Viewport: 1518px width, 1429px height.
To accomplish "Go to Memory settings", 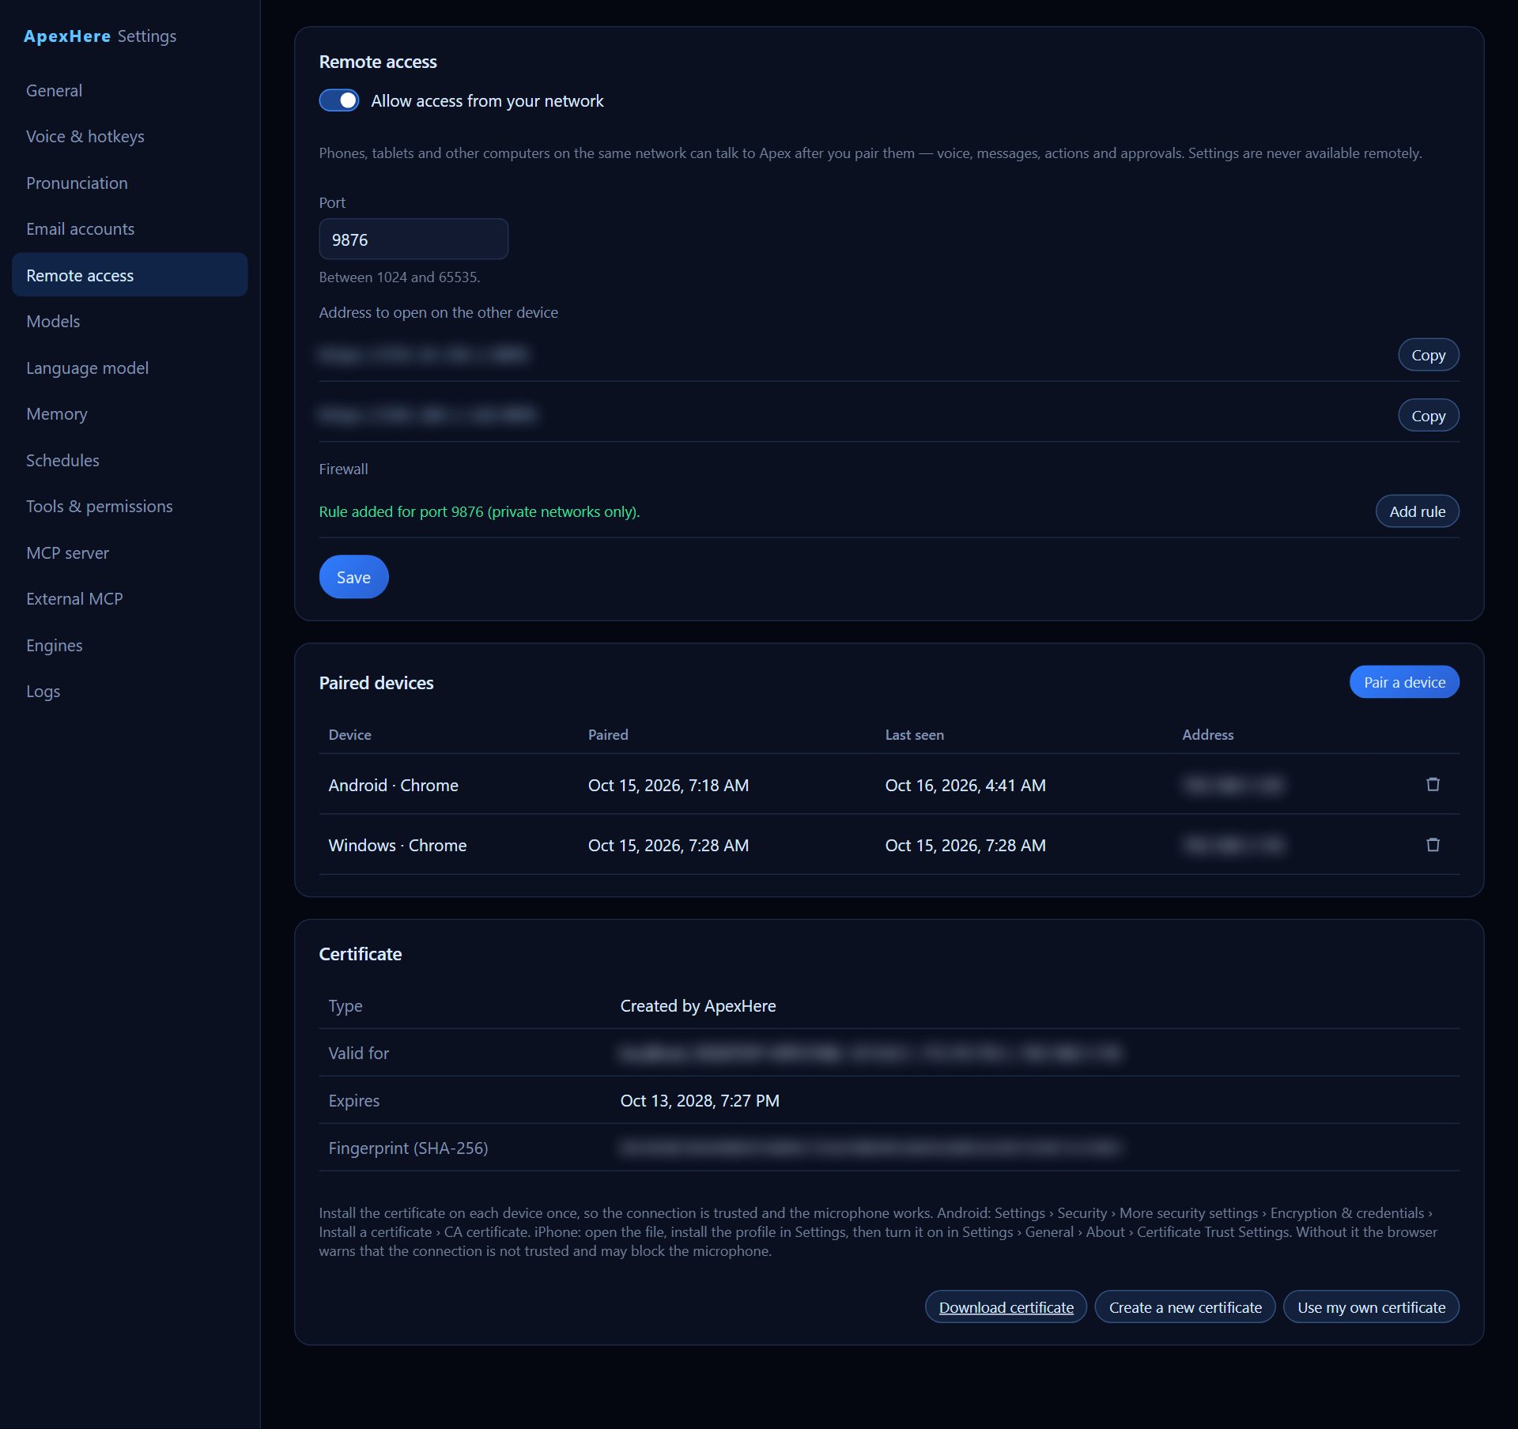I will [130, 413].
